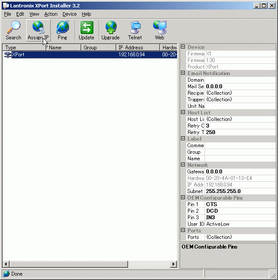Screen dimensions: 278x280
Task: Collapse the Device property category
Action: click(183, 47)
